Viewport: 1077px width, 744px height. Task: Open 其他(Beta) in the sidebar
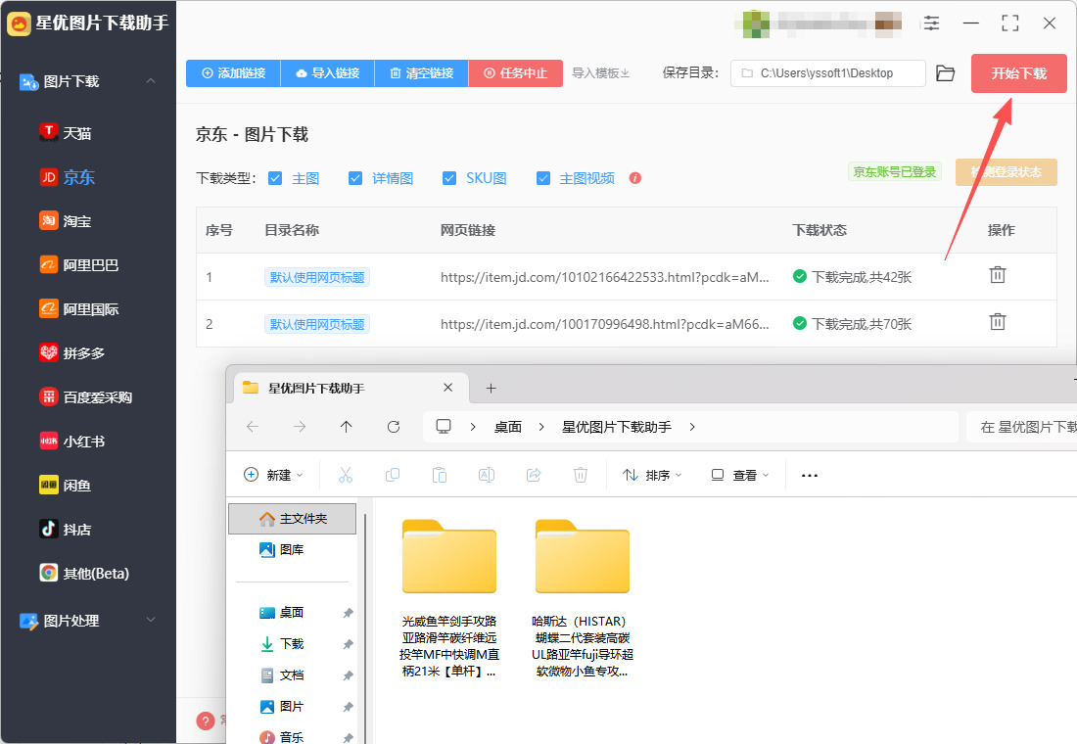pos(84,573)
